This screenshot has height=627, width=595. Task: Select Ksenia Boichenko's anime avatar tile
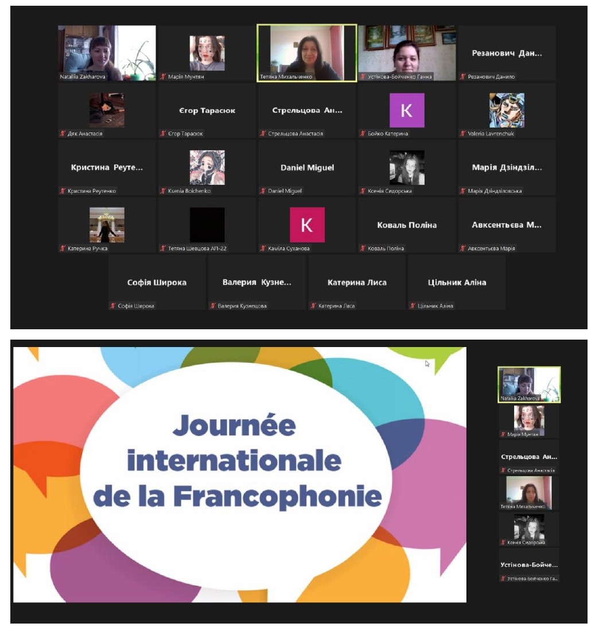(207, 167)
